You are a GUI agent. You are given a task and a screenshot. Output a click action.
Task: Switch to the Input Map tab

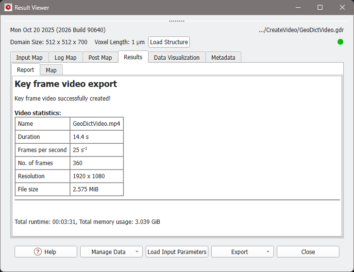[x=29, y=58]
